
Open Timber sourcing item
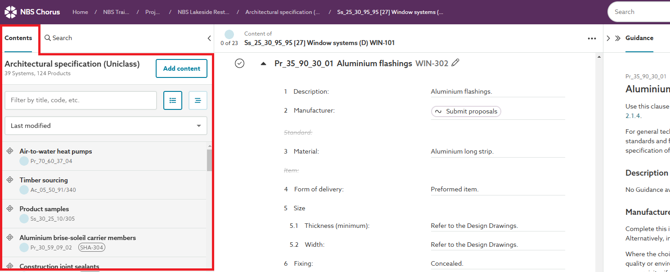click(x=44, y=180)
